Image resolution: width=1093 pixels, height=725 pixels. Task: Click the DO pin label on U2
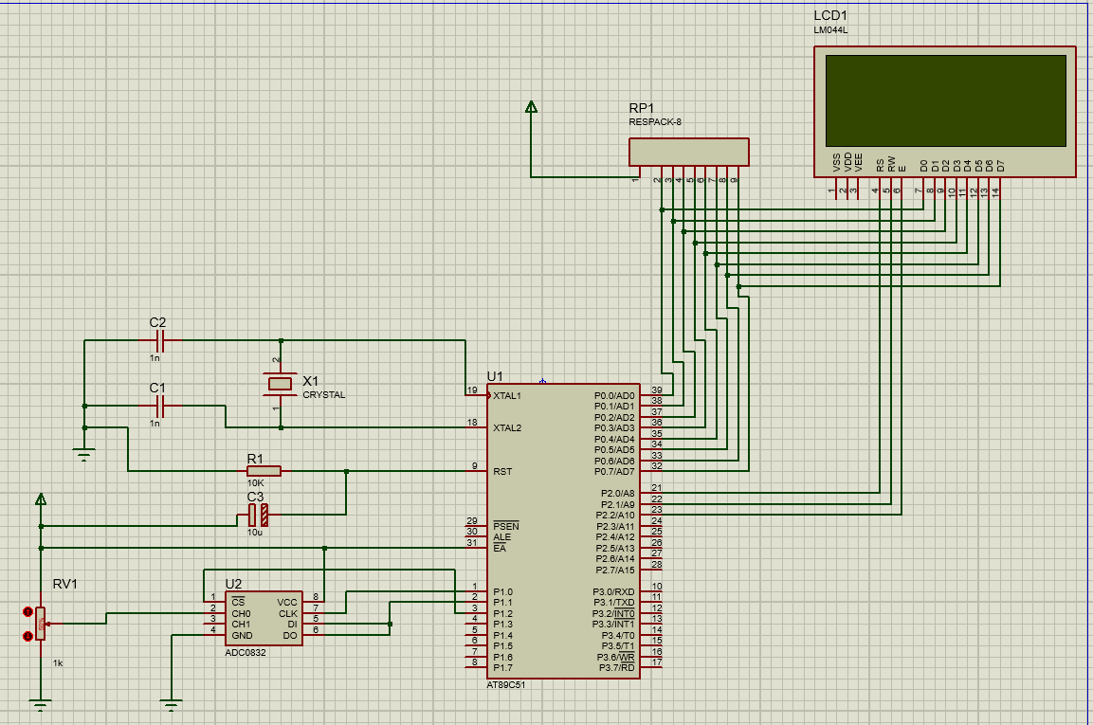(290, 636)
